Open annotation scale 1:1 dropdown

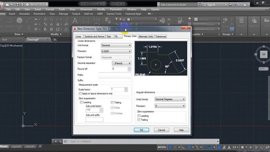235,147
